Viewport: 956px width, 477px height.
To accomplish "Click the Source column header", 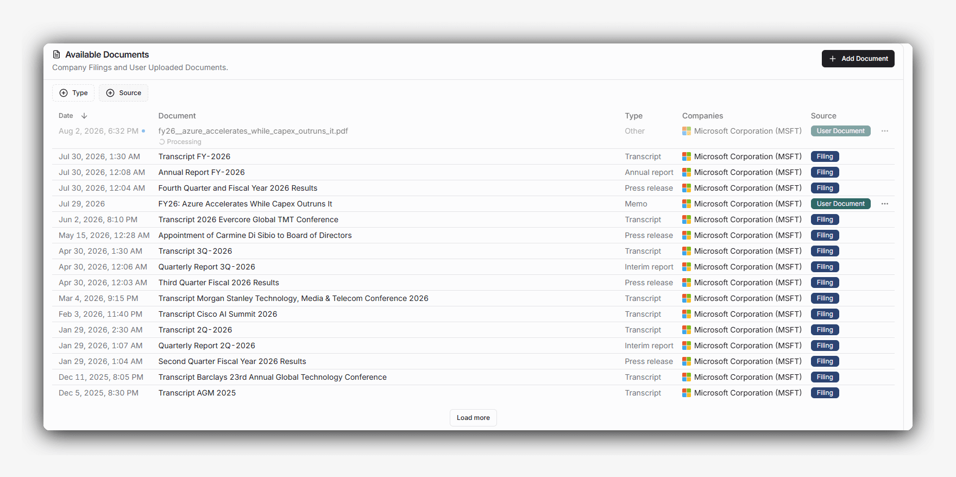I will (x=823, y=116).
